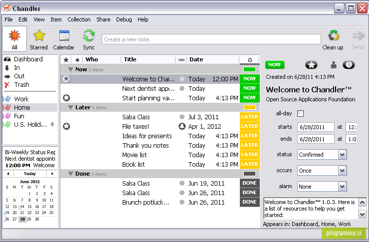
Task: Change the NOW status of Next dentist appointment
Action: pos(250,88)
